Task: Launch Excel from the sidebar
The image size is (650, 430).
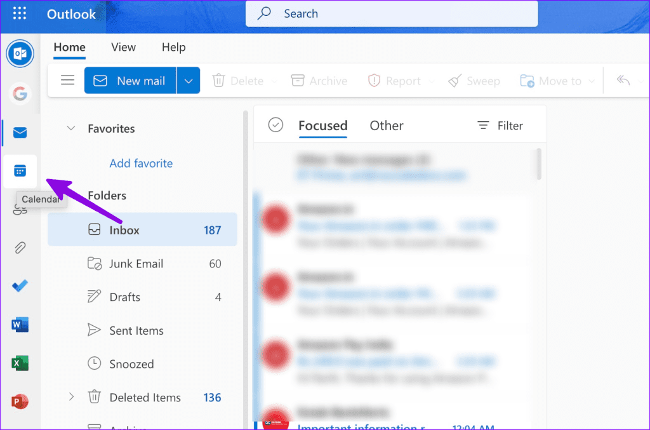Action: click(x=20, y=363)
